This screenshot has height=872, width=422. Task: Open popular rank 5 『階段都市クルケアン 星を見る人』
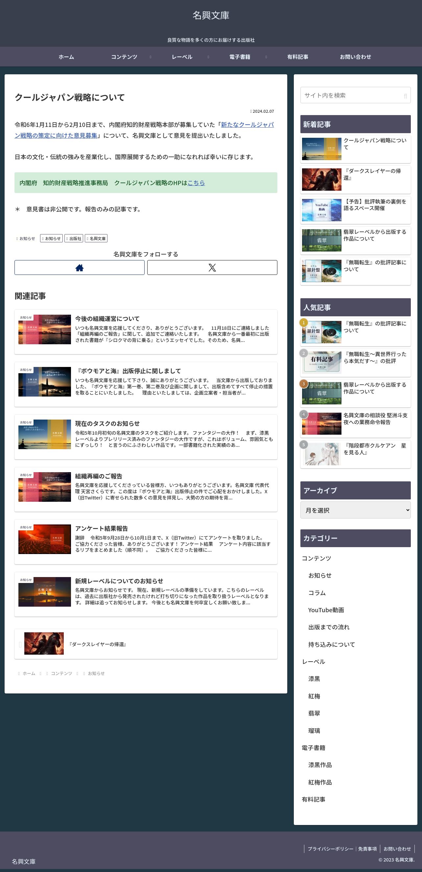point(355,454)
